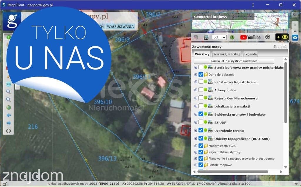
Task: Enable Rejestr Cen Nieruchomości checkbox
Action: pyautogui.click(x=201, y=98)
